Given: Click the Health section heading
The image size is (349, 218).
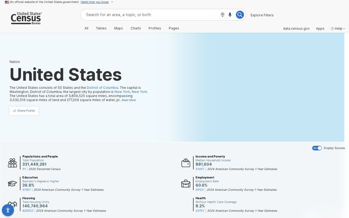Looking at the screenshot, I should point(201,198).
